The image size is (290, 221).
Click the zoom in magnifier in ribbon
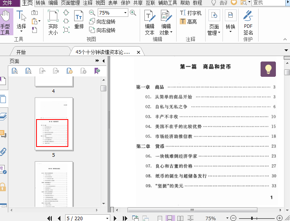click(133, 13)
